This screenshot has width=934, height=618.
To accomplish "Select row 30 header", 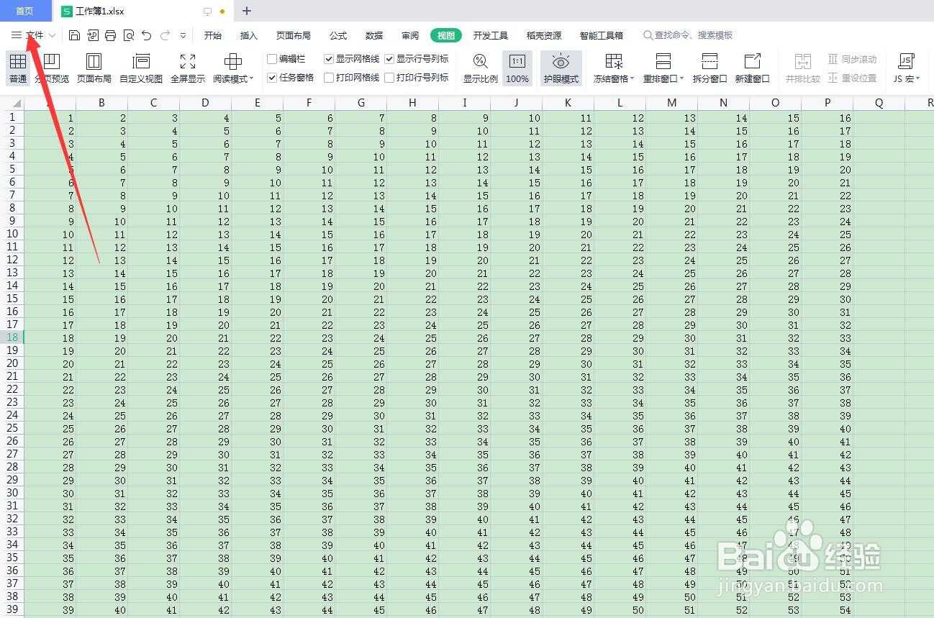I will pyautogui.click(x=12, y=493).
